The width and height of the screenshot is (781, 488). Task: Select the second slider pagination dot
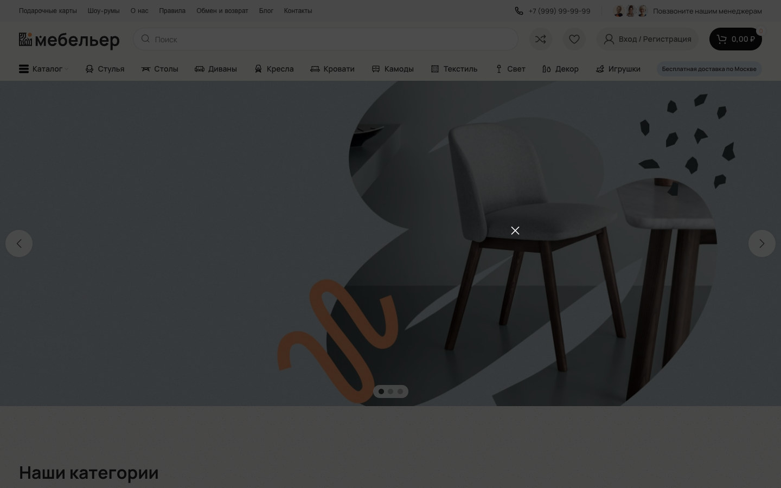(x=390, y=391)
